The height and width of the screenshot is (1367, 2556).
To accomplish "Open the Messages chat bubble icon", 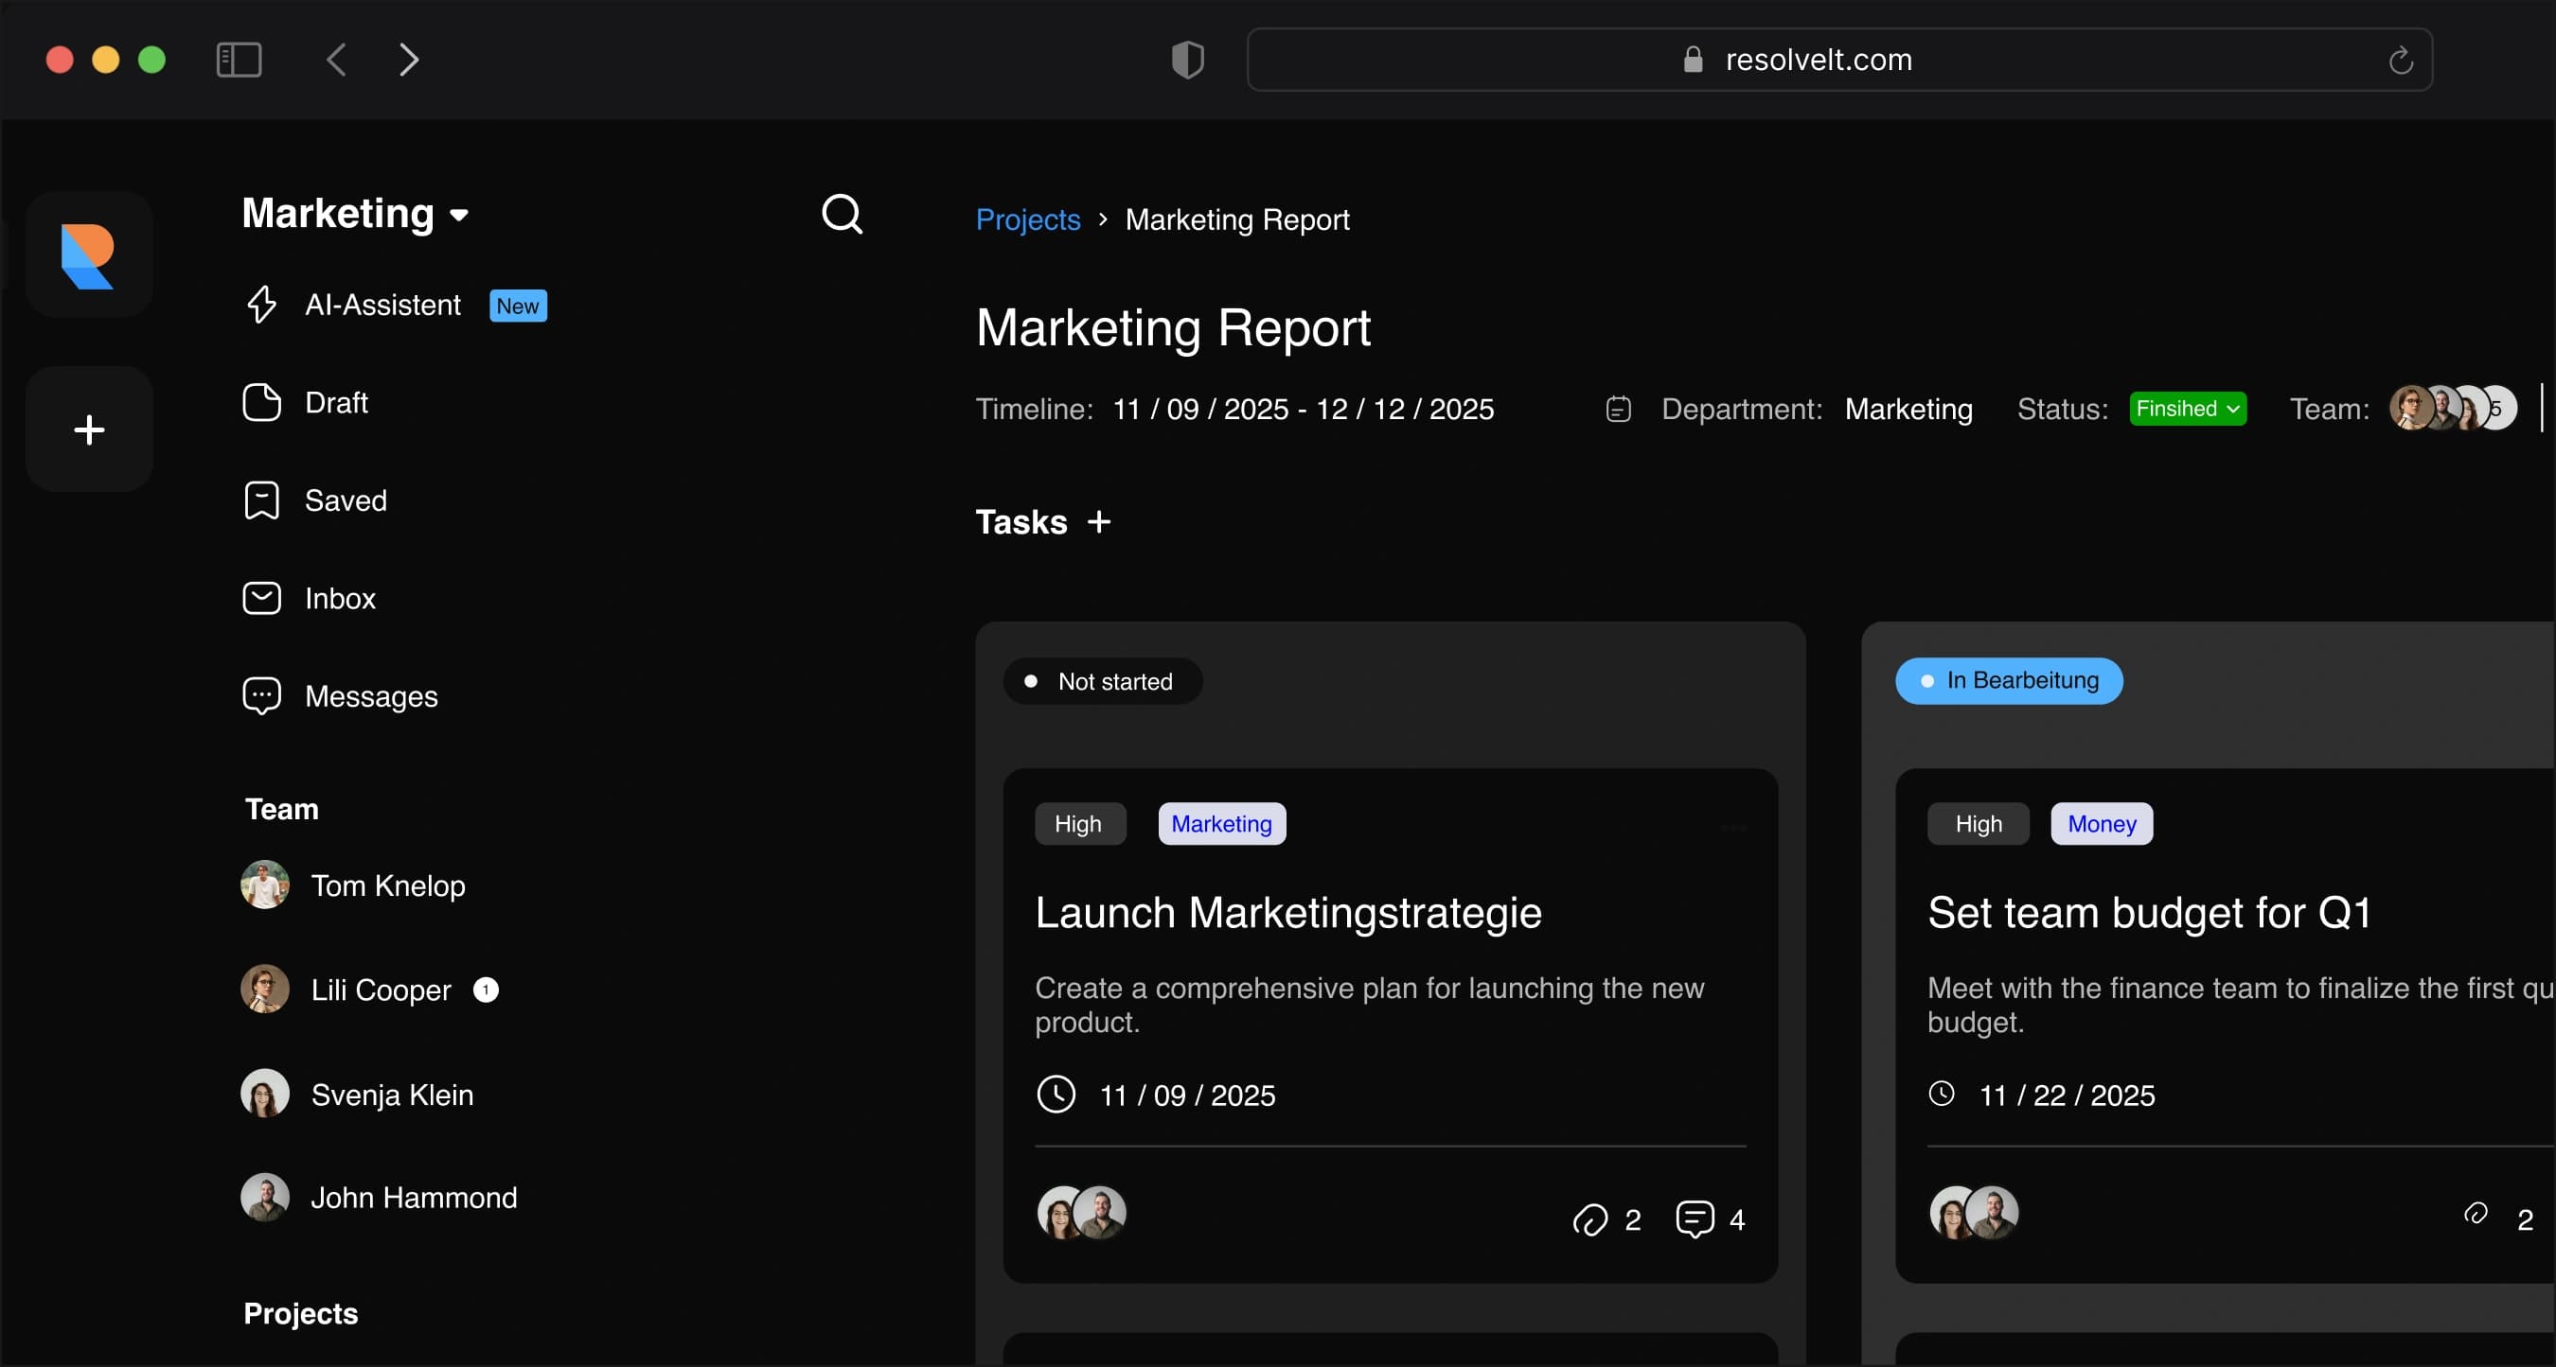I will (x=261, y=696).
